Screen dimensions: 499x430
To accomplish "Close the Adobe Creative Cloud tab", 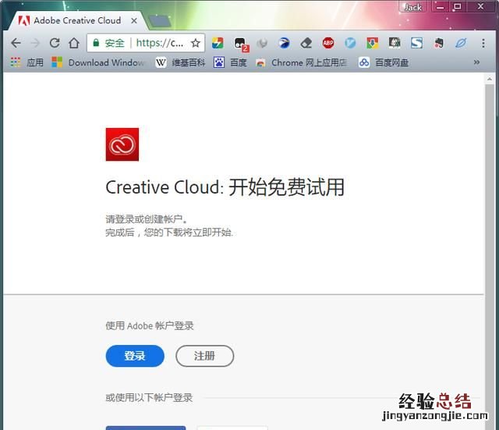I will click(x=134, y=21).
